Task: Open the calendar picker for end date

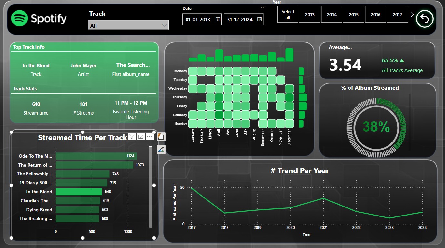Action: (x=259, y=19)
